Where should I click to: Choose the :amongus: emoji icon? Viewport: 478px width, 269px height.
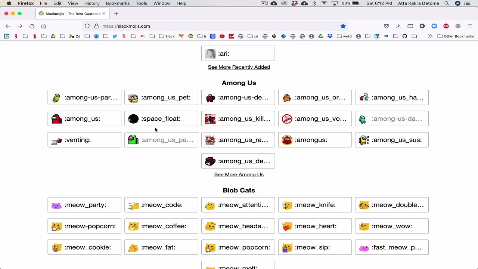click(x=287, y=140)
